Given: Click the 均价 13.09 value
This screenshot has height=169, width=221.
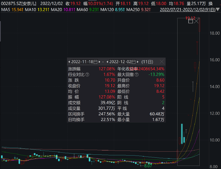Looking at the screenshot, I should pyautogui.click(x=110, y=91).
